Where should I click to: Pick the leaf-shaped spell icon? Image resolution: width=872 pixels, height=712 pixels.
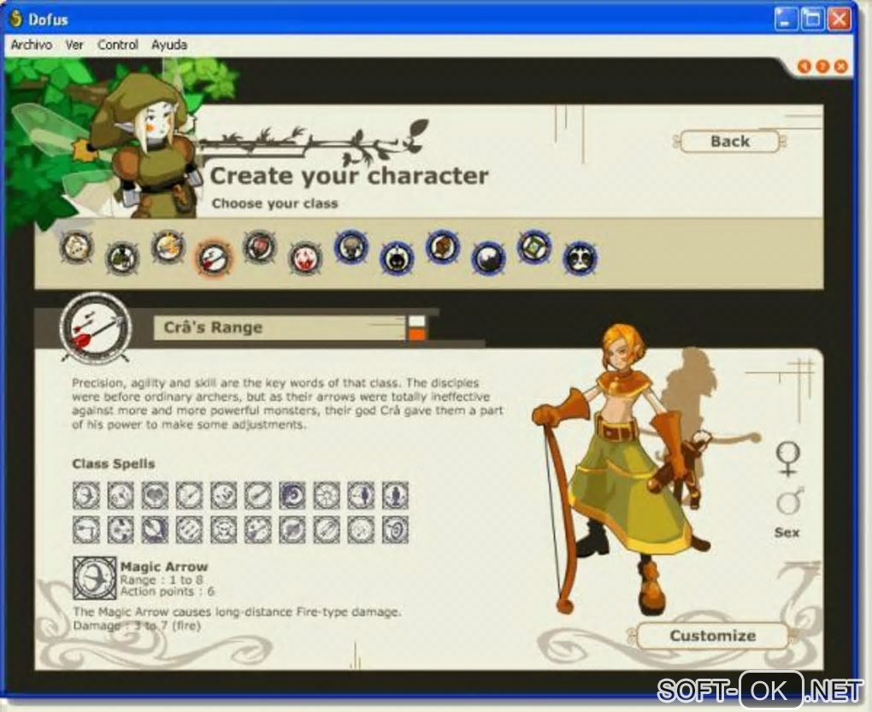tap(292, 530)
